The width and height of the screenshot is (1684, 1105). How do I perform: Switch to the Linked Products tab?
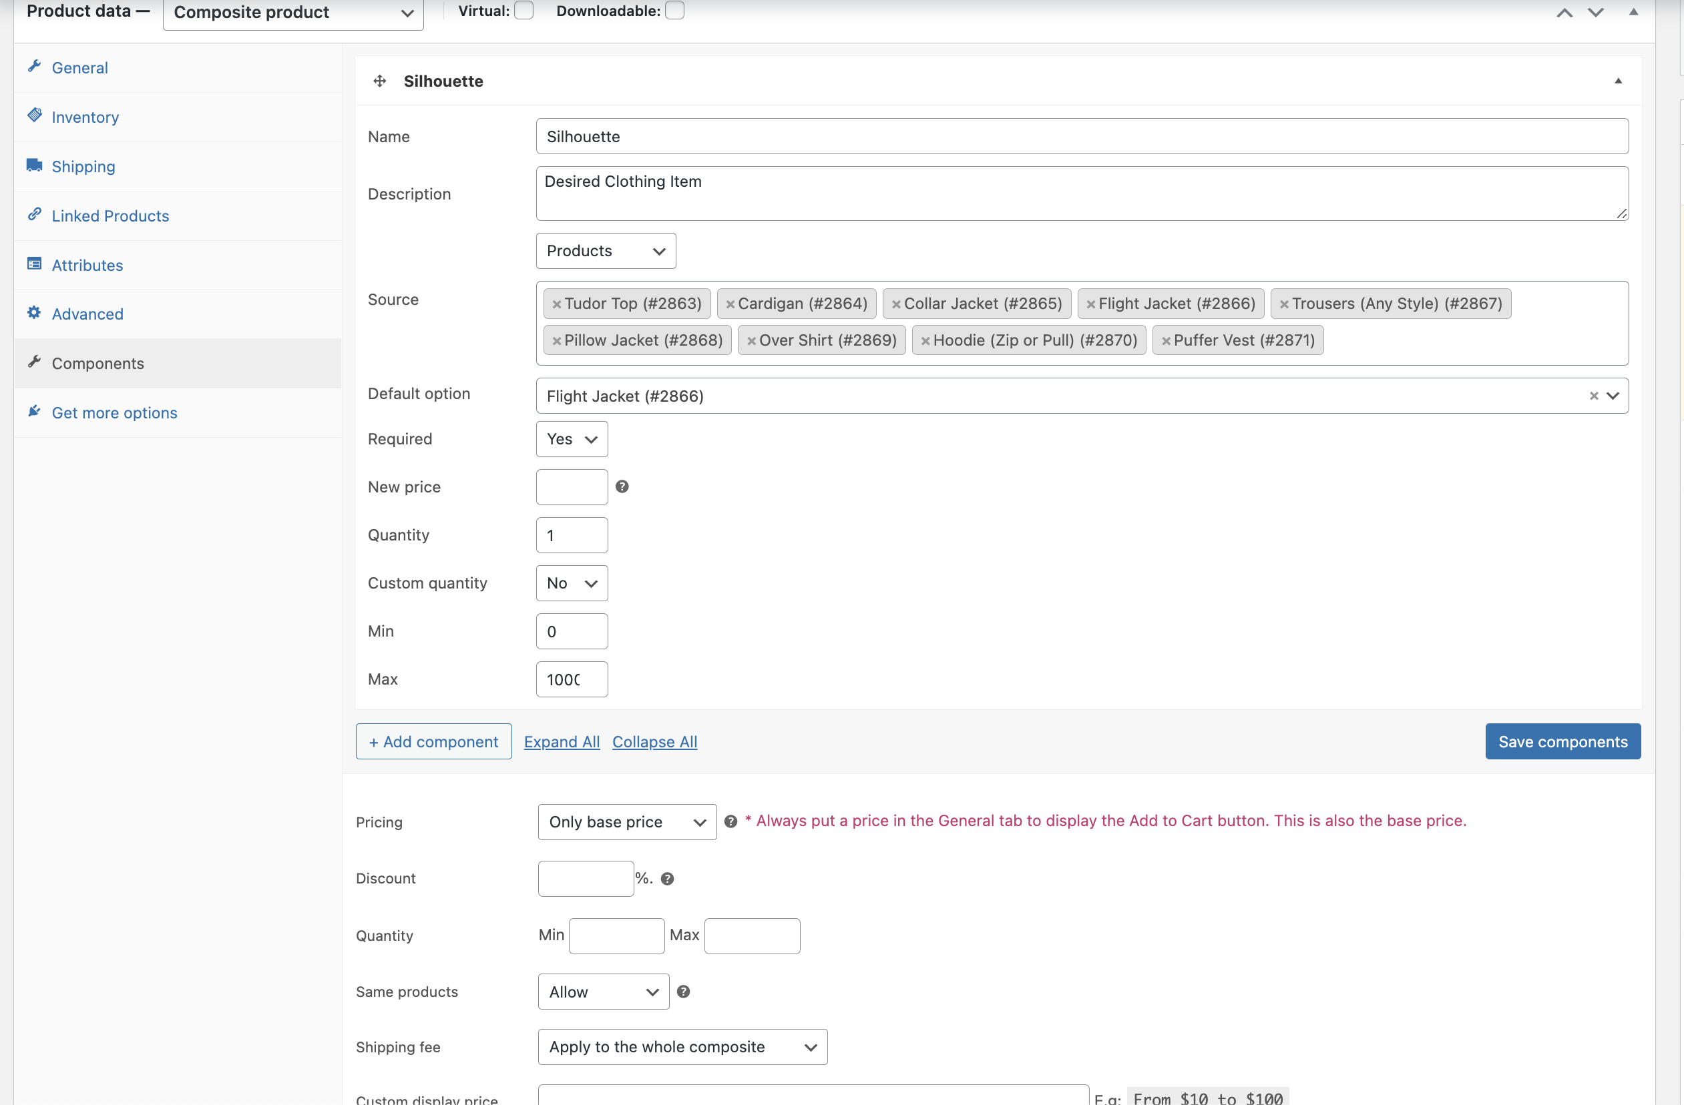(110, 216)
